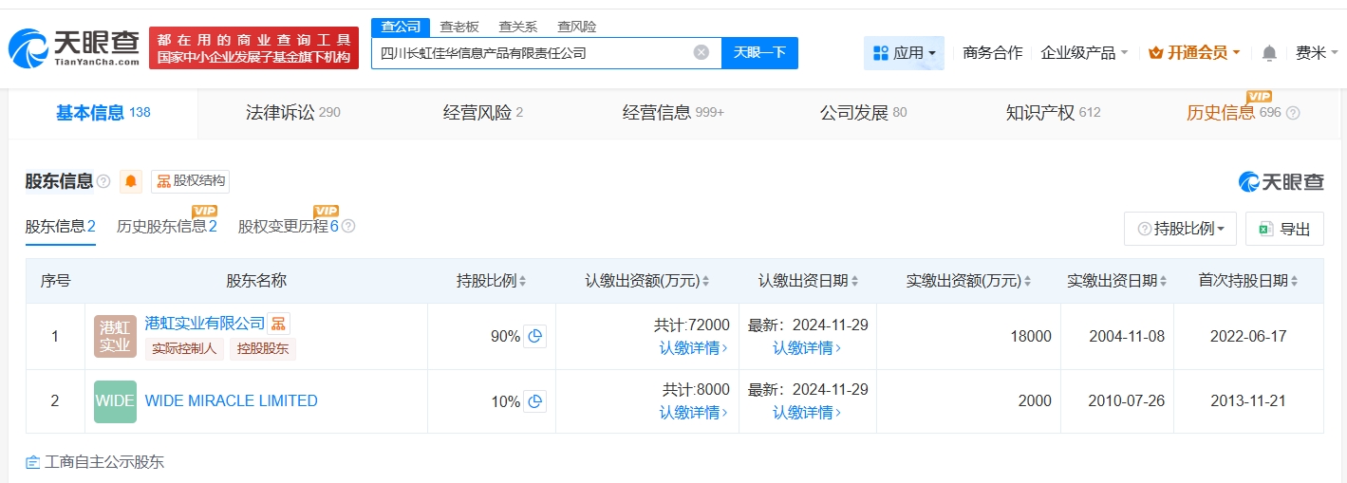Screen dimensions: 1347x483
Task: Click help icon beside 股权变更历程
Action: pos(348,227)
